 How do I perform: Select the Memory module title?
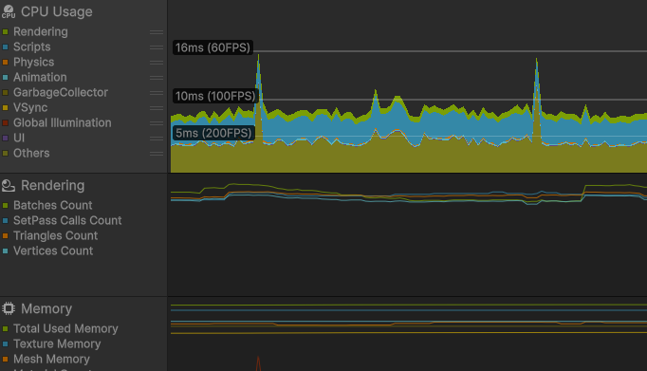coord(46,308)
